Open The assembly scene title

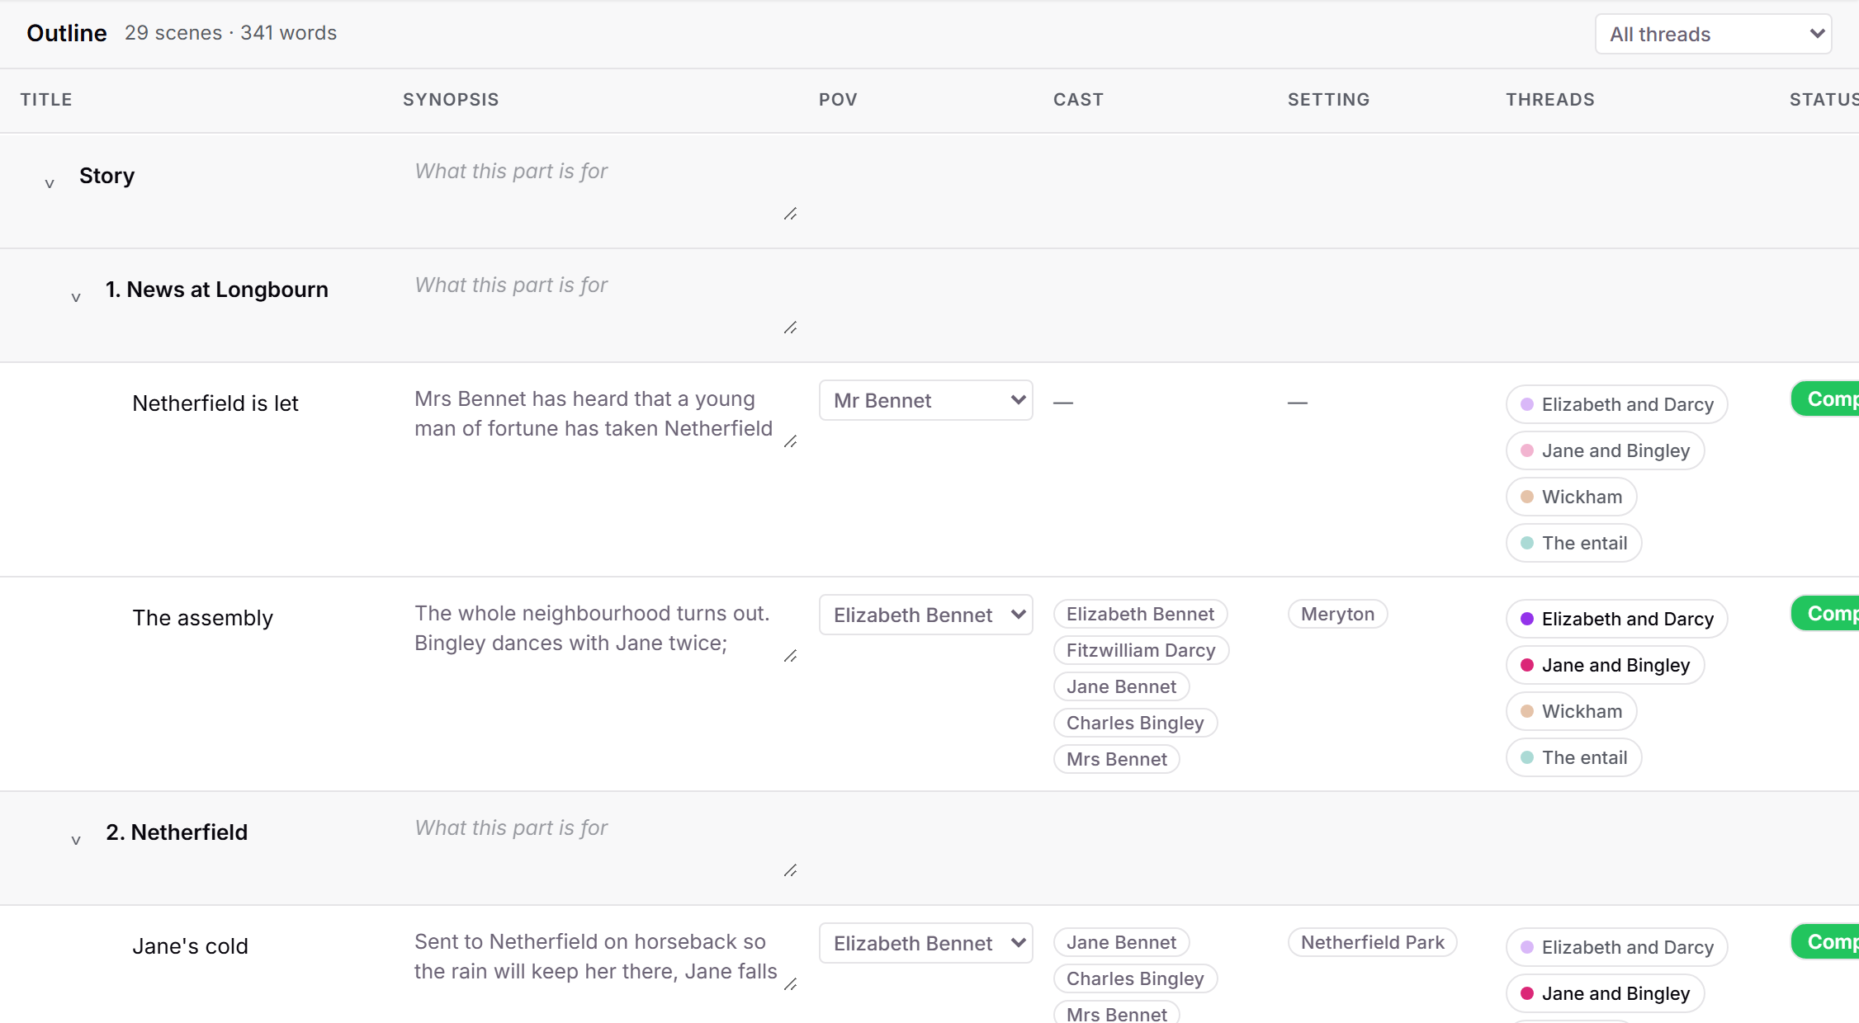click(203, 618)
